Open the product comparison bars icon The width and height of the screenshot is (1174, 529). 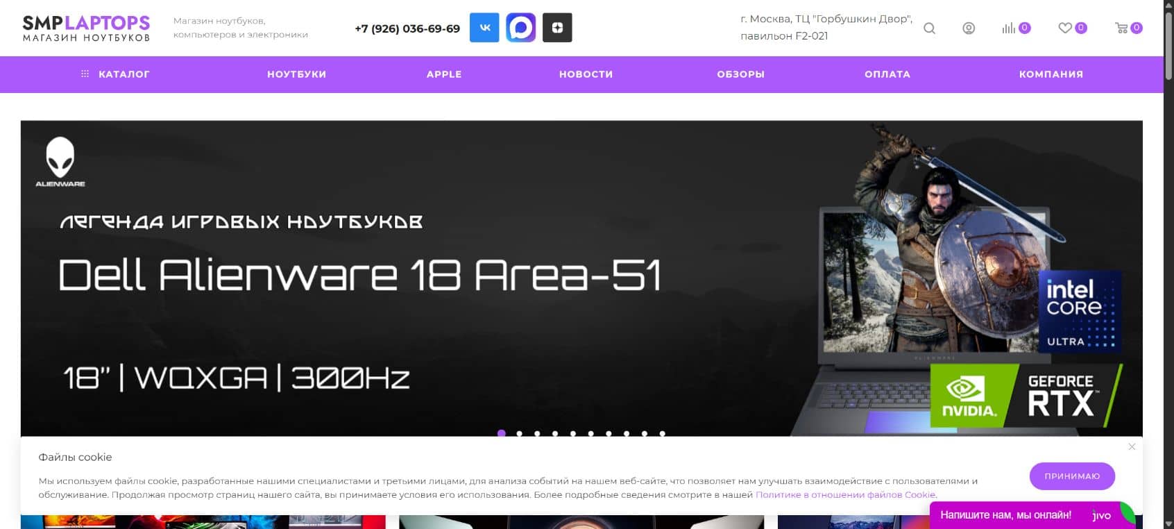(1008, 28)
